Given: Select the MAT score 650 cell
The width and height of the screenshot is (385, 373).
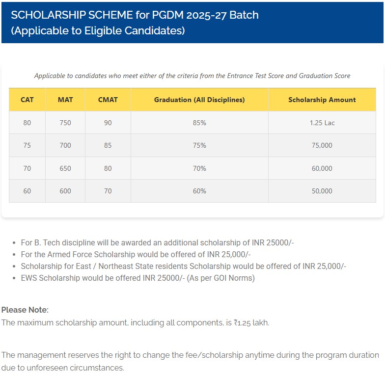Looking at the screenshot, I should coord(65,168).
